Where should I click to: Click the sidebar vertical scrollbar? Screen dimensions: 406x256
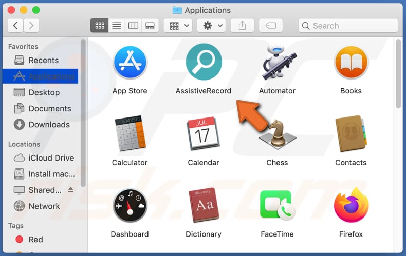click(83, 113)
